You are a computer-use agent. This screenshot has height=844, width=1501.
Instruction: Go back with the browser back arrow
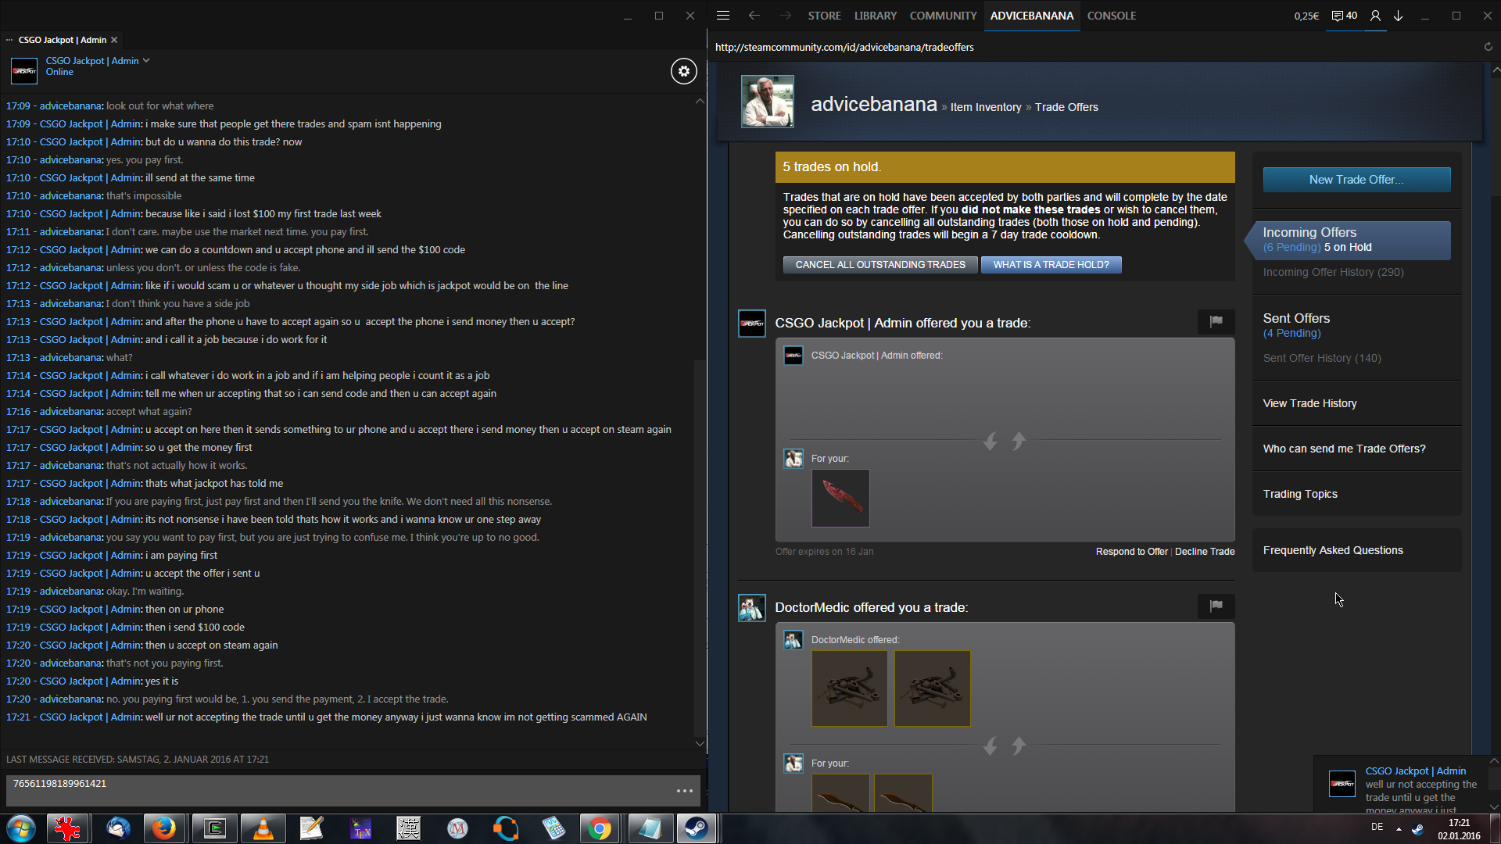tap(754, 16)
